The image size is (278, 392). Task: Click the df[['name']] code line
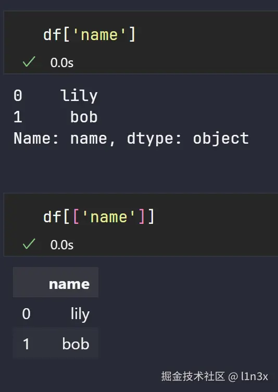tap(99, 217)
